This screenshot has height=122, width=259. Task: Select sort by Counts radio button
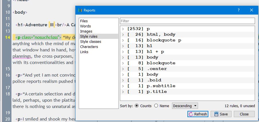(x=137, y=106)
